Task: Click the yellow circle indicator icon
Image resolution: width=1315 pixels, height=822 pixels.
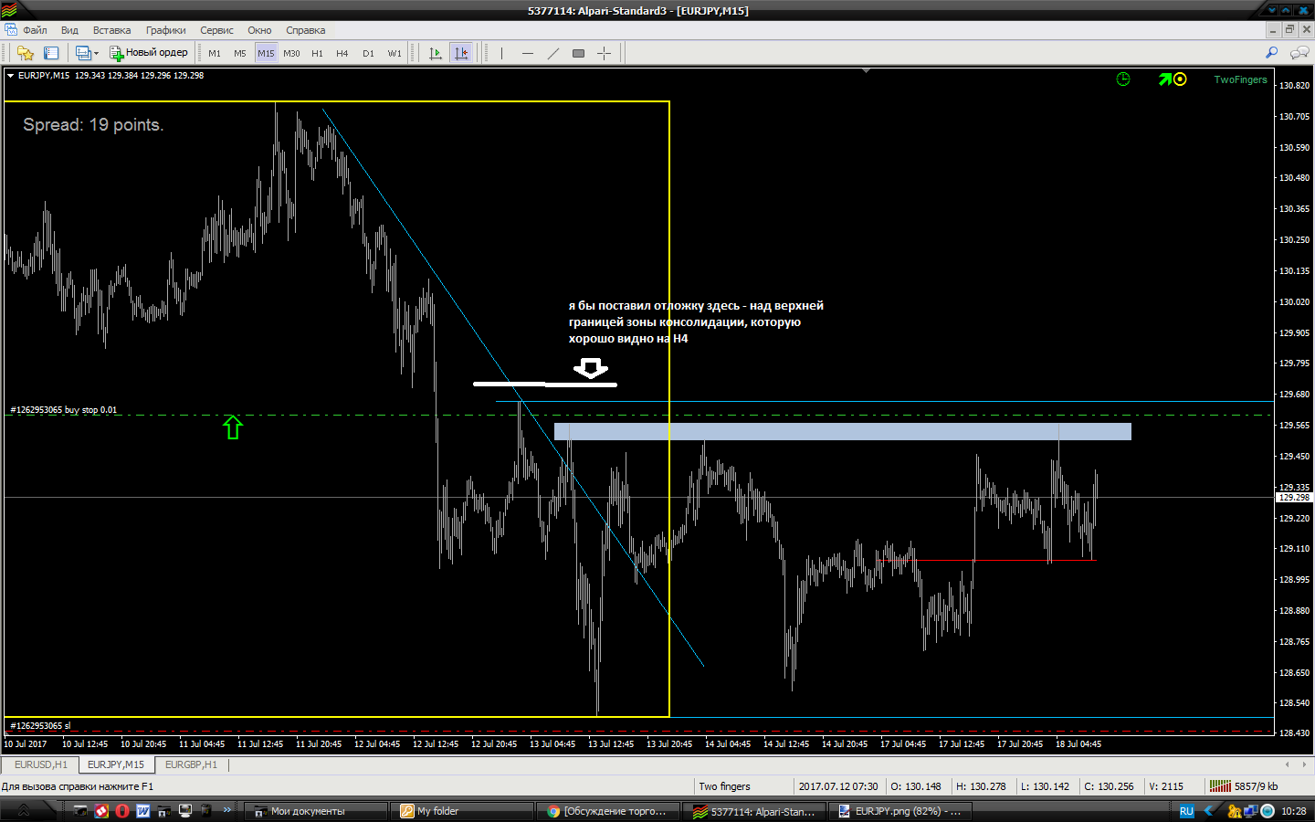Action: coord(1180,79)
